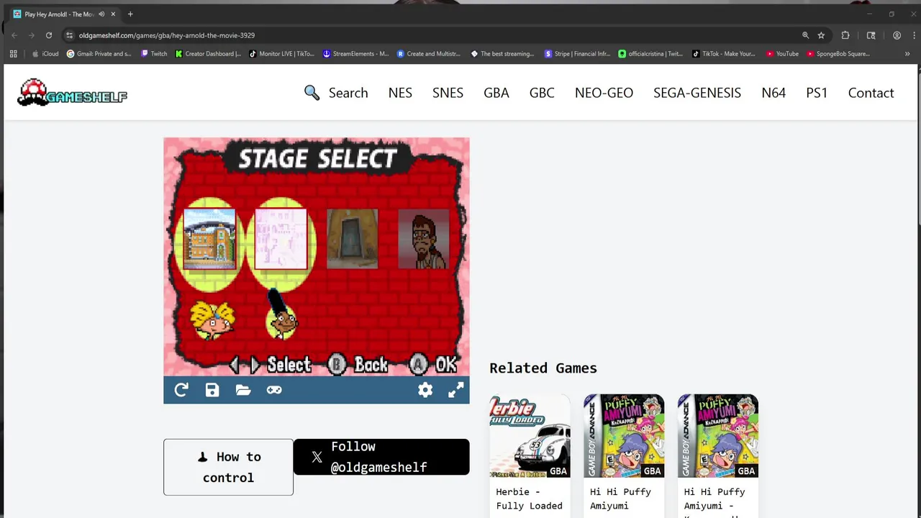
Task: Click the address bar URL field
Action: pyautogui.click(x=432, y=35)
